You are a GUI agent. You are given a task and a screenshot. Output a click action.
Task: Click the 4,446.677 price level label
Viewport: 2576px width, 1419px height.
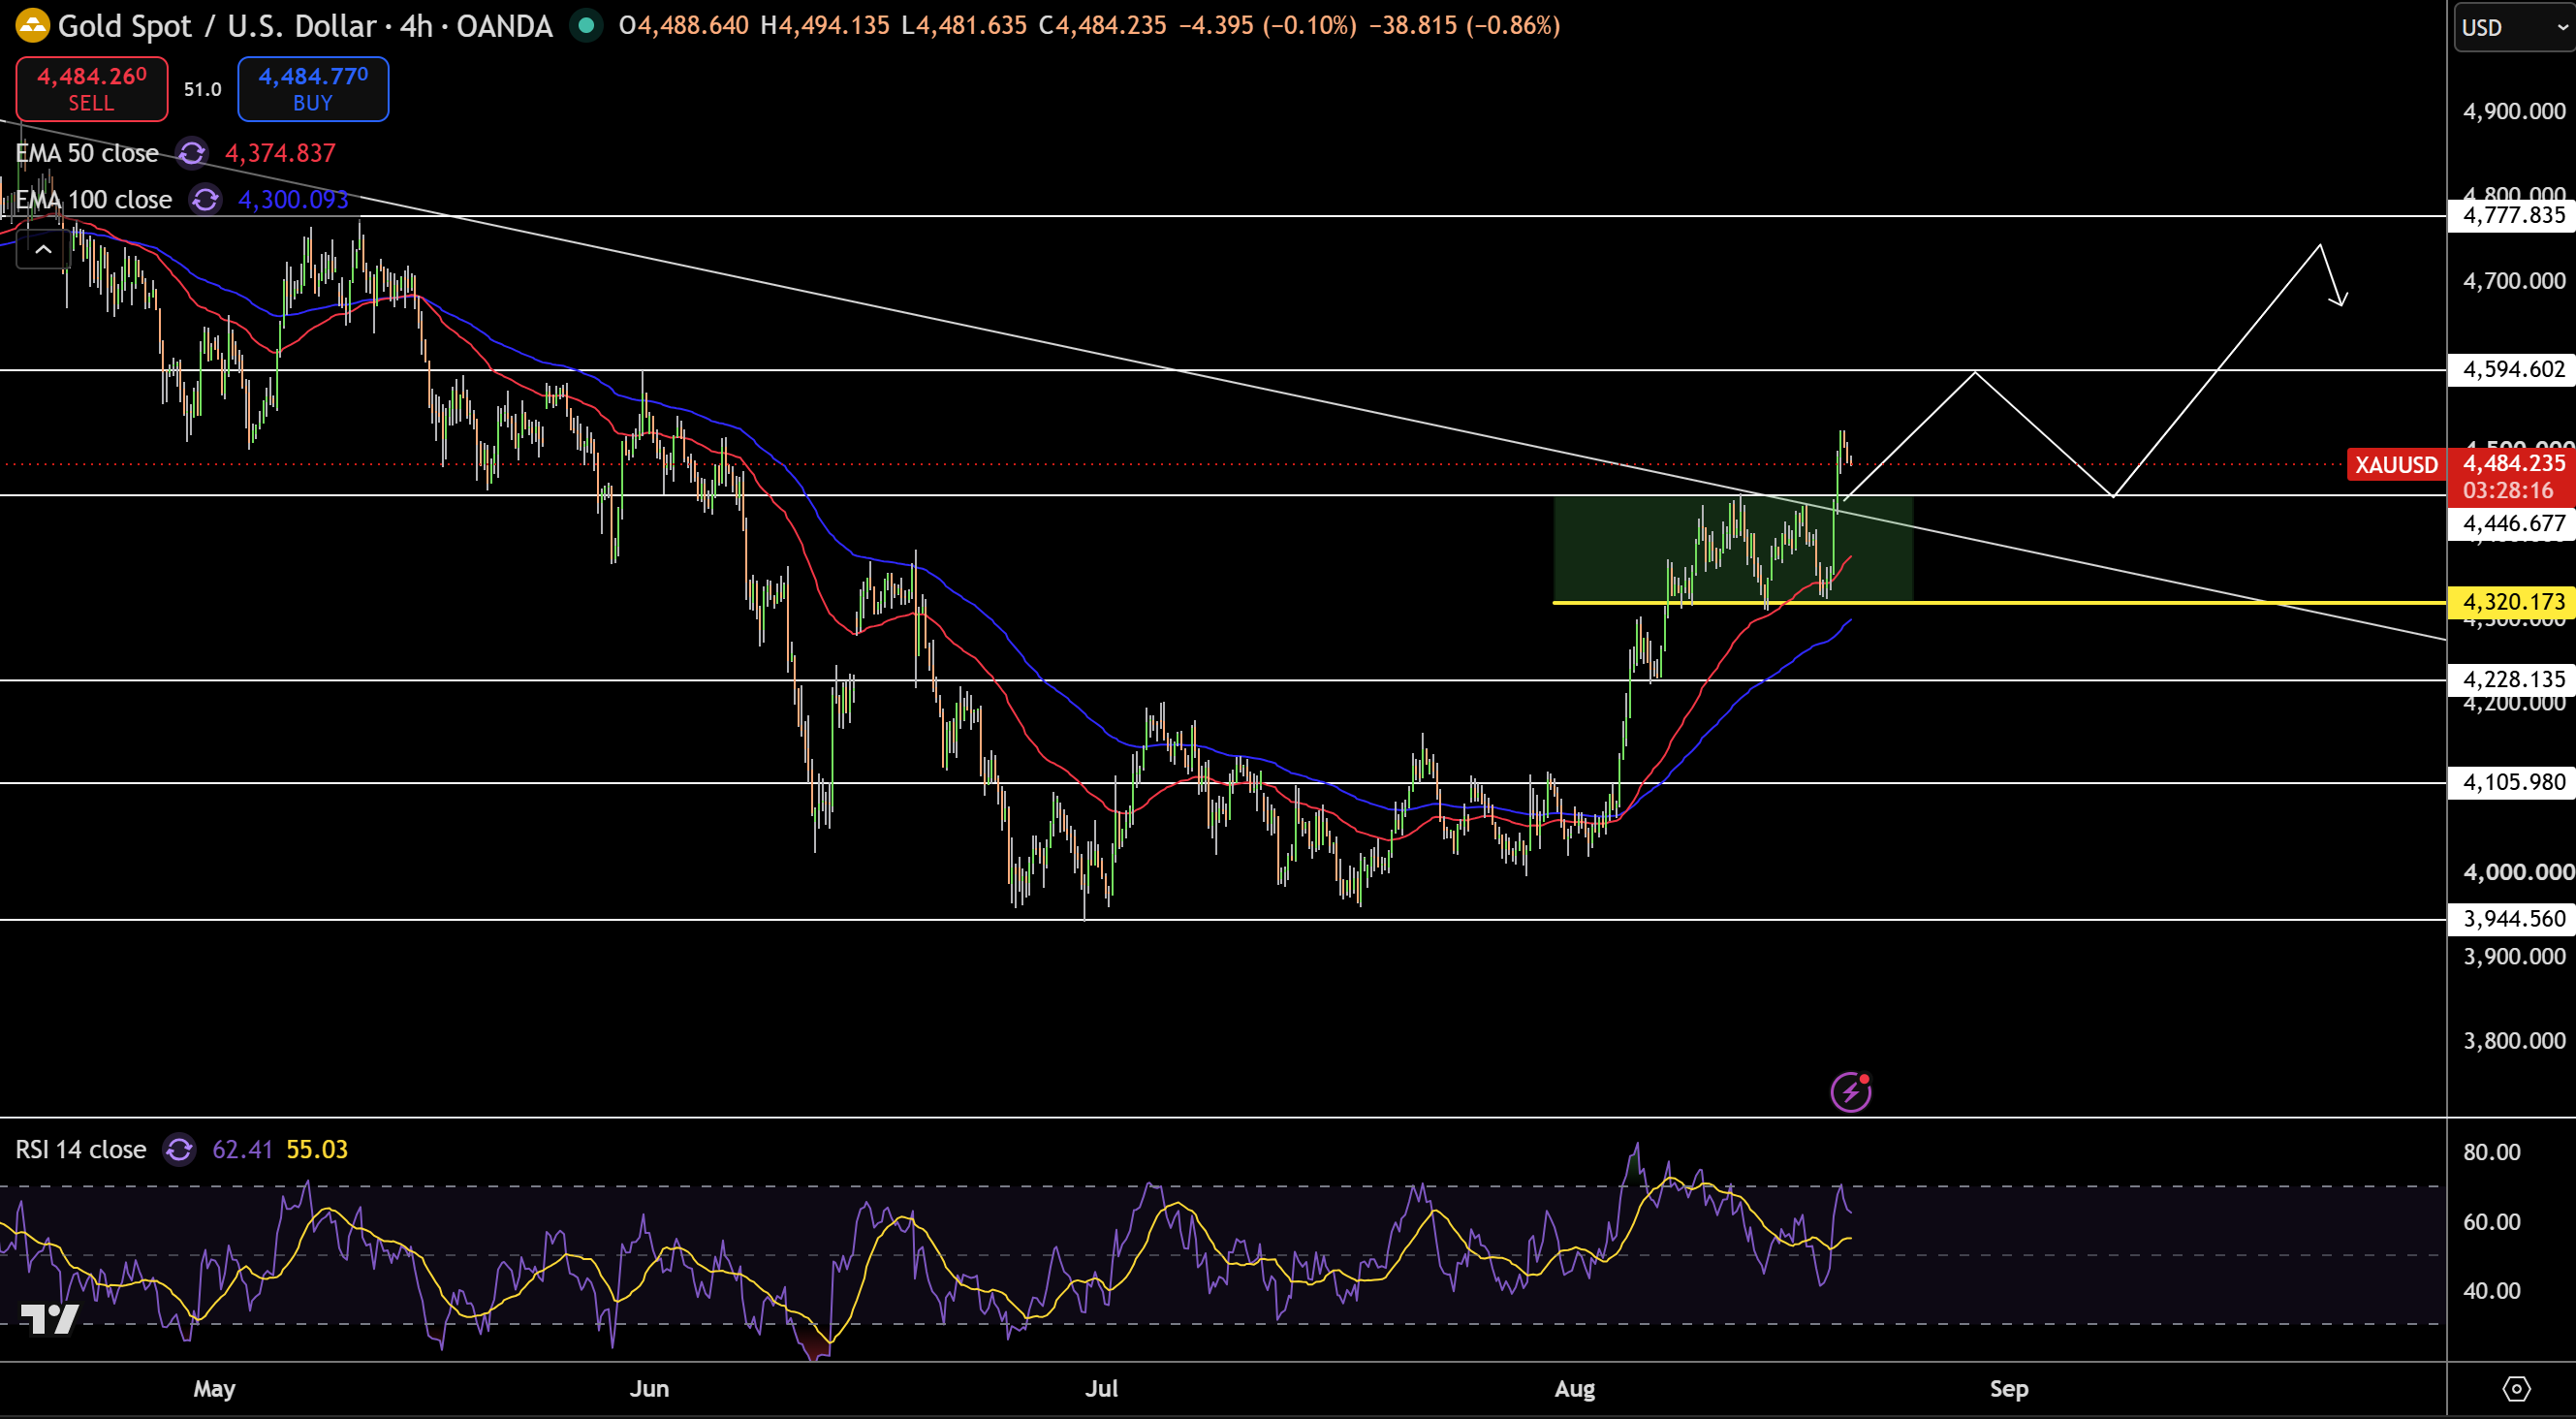[2513, 524]
